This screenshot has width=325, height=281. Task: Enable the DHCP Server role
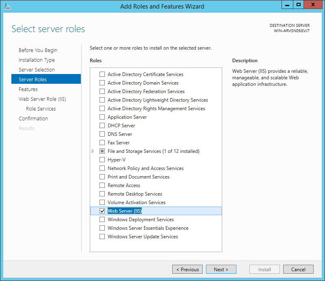coord(102,125)
